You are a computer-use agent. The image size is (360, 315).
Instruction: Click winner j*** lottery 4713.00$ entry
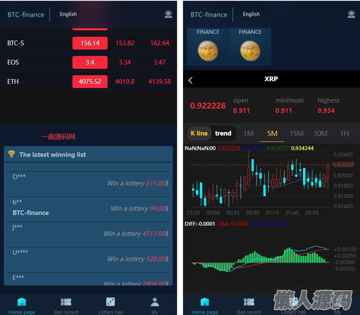click(88, 235)
